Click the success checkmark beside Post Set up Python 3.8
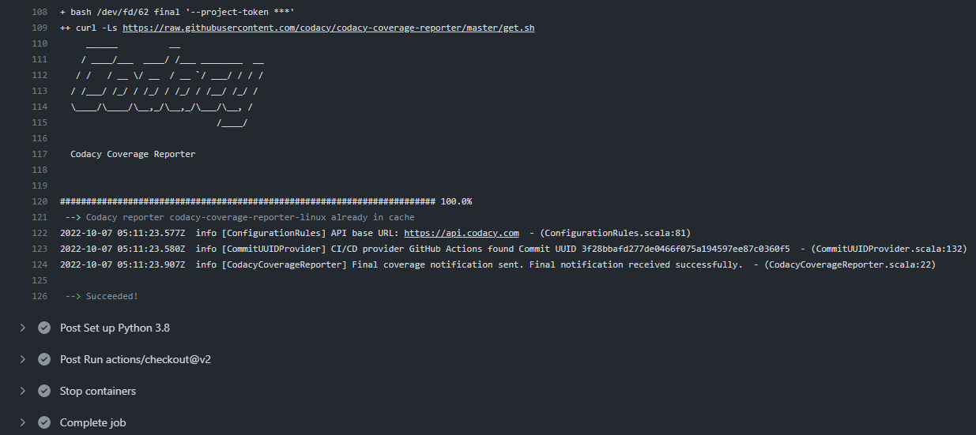 point(44,328)
